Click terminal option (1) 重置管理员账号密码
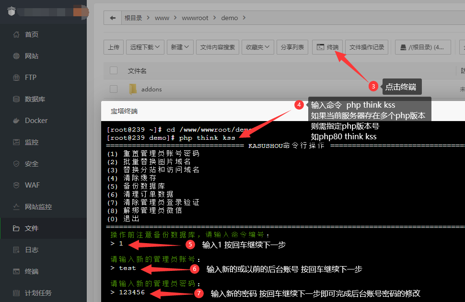 click(x=153, y=153)
